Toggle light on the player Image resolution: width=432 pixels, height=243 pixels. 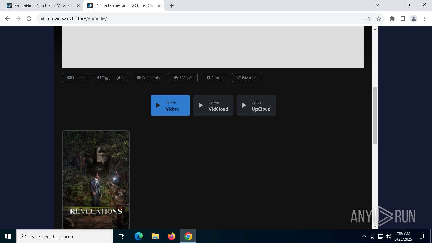[x=110, y=78]
